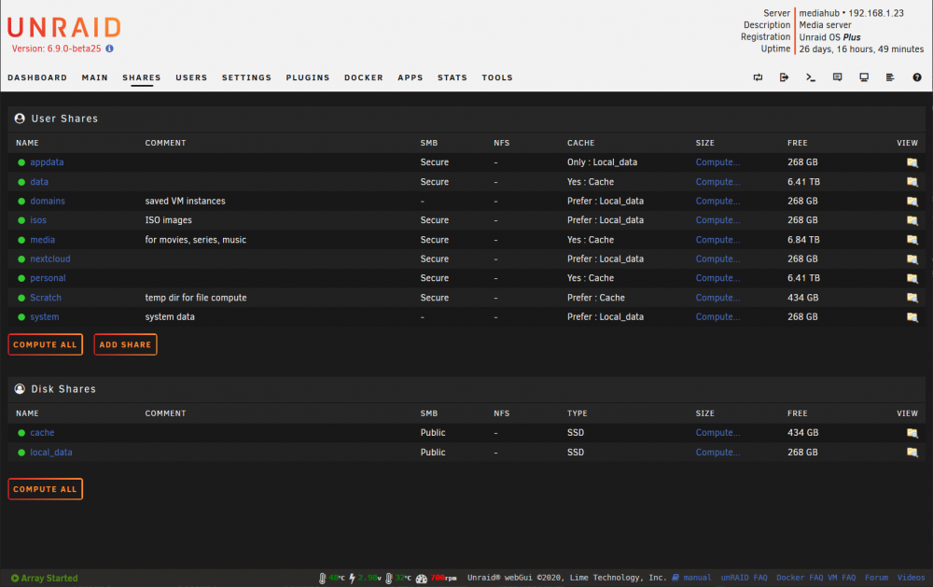The image size is (933, 587).
Task: Go to the Dashboard tab
Action: coord(37,77)
